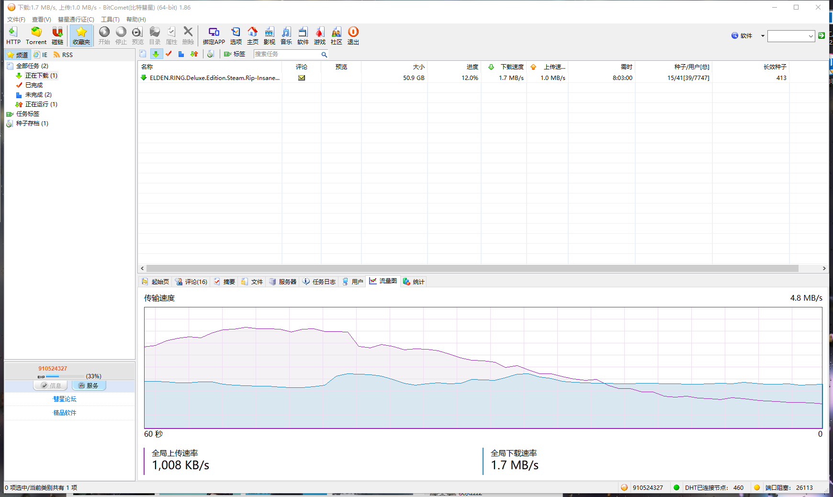Open the 彗星论坛 link
This screenshot has height=497, width=833.
(65, 399)
